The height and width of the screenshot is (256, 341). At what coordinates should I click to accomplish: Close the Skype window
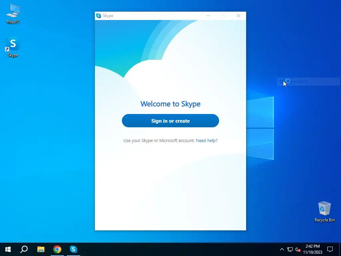click(238, 16)
